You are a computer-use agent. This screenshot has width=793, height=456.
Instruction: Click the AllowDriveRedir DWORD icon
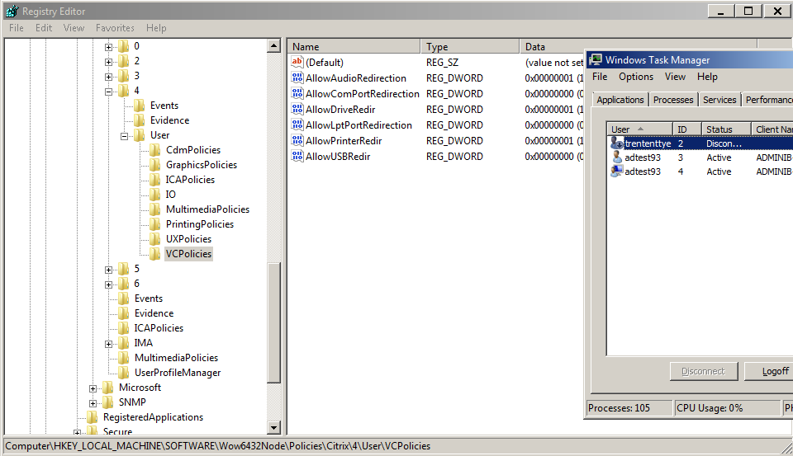[297, 109]
